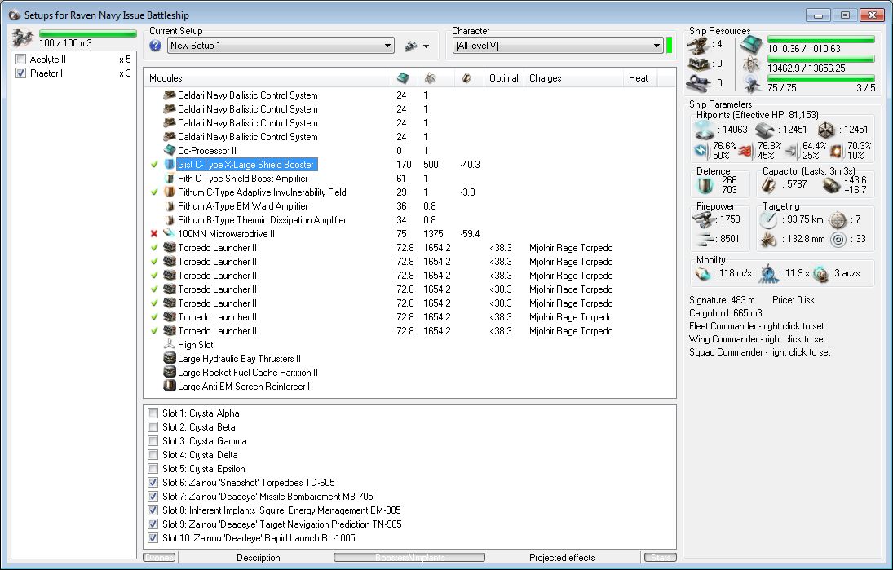
Task: Click green checkmark of Adaptive Invulnerability Field
Action: tap(154, 192)
